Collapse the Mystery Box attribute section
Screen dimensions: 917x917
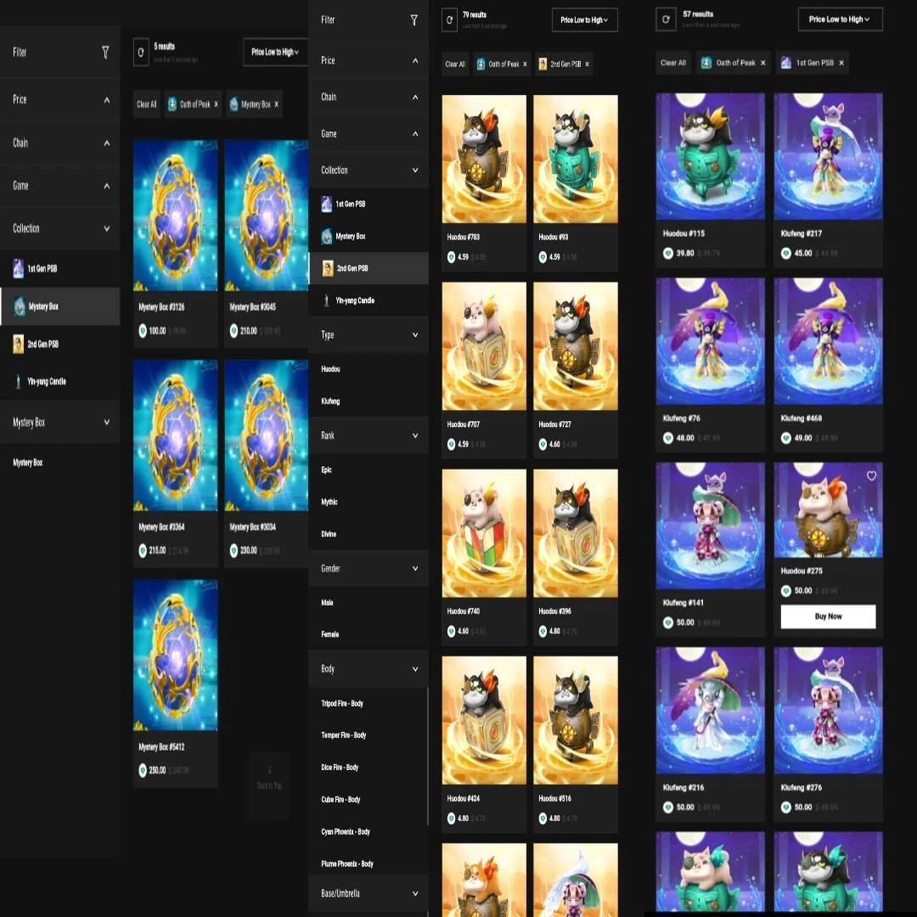coord(59,422)
